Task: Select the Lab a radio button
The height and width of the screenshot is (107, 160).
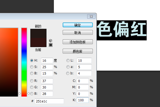Action: pyautogui.click(x=68, y=67)
